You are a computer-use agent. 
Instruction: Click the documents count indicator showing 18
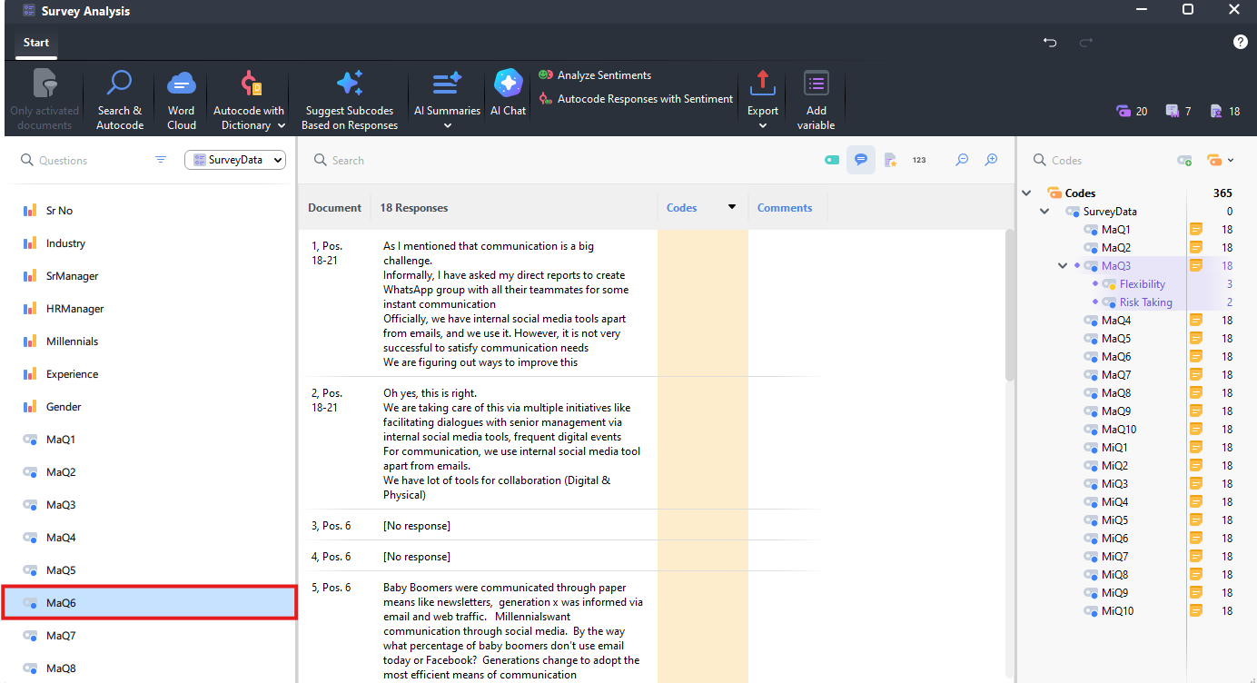point(1225,112)
